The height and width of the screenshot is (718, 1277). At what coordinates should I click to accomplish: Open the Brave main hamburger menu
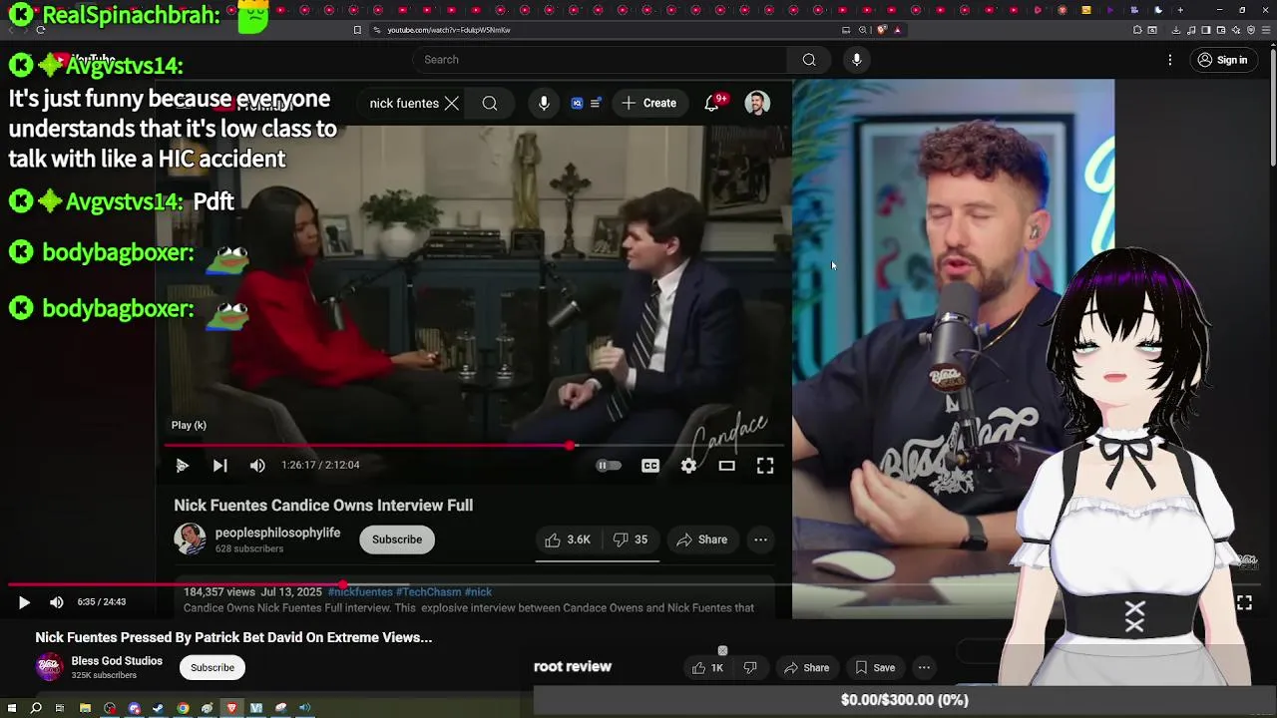[x=1266, y=30]
